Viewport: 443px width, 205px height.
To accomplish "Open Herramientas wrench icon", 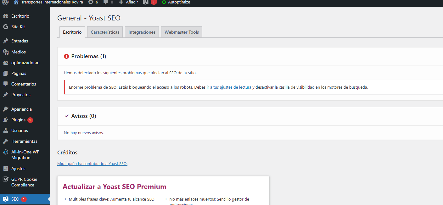I will (x=5, y=141).
